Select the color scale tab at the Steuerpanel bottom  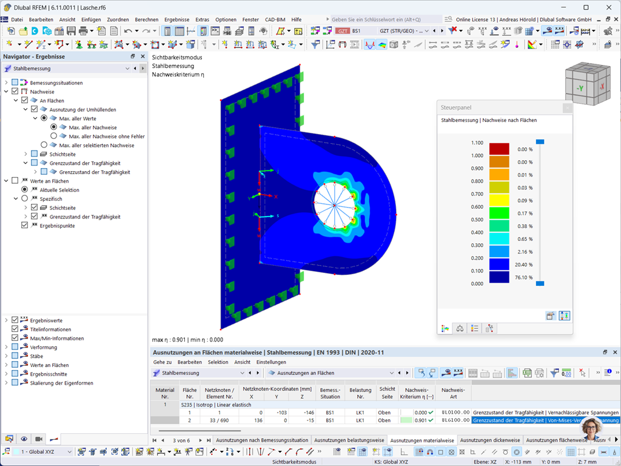click(445, 328)
